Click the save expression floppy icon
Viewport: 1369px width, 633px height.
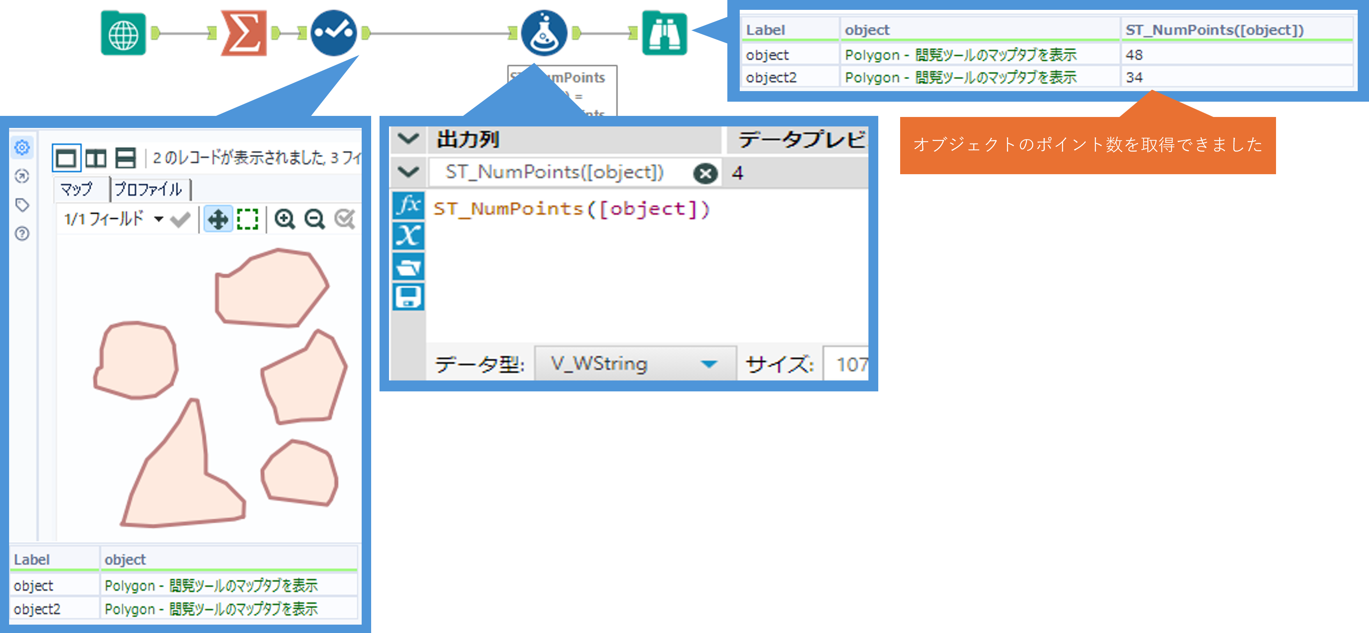409,297
